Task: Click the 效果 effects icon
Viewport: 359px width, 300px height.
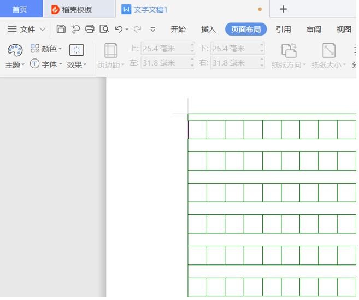Action: point(76,50)
